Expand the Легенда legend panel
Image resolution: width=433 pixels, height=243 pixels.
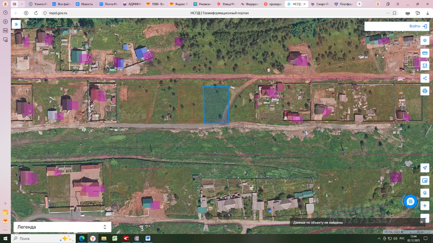[62, 227]
